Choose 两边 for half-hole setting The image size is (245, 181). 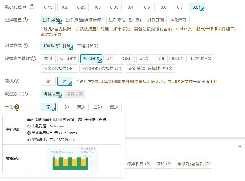81,107
